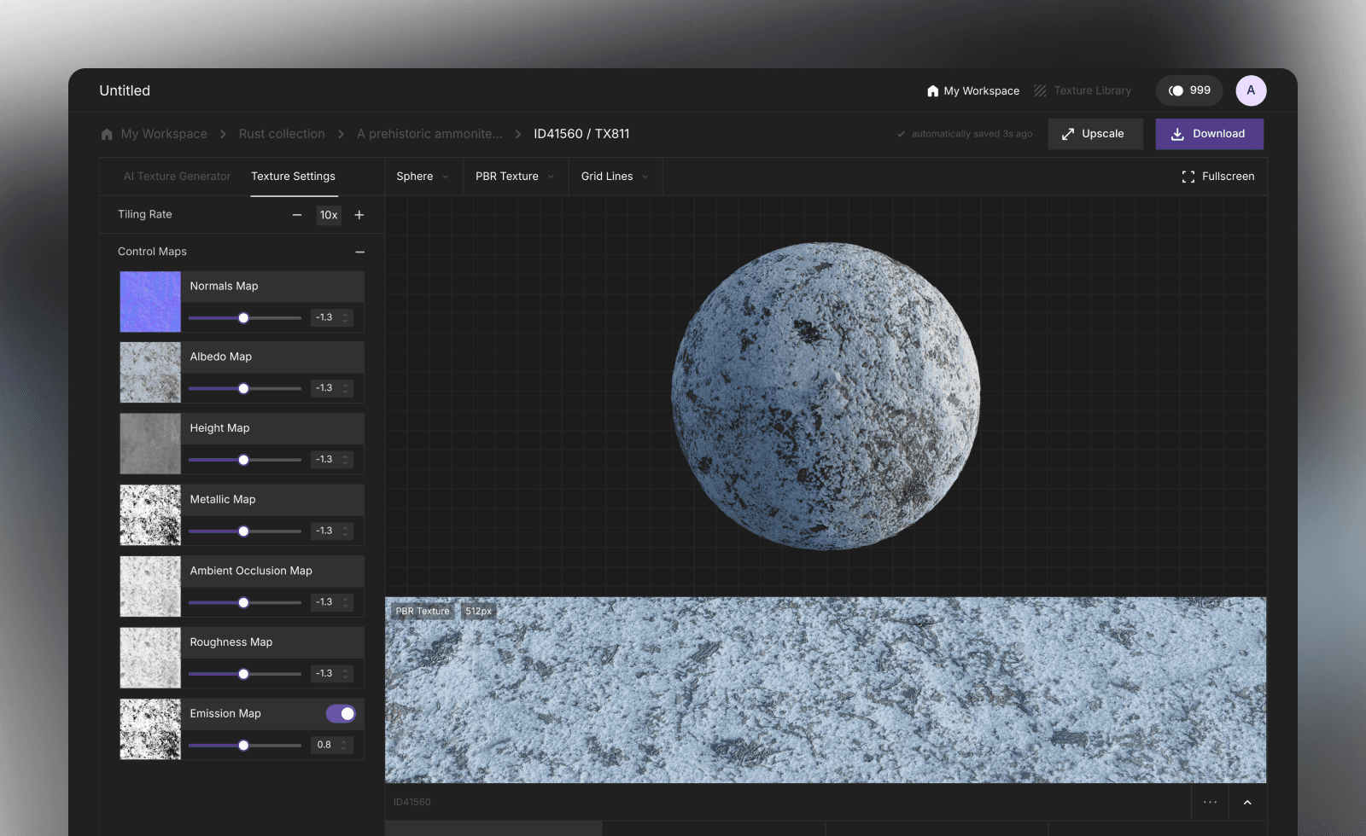Screen dimensions: 1366x836
Task: Collapse the Control Maps section
Action: tap(359, 252)
